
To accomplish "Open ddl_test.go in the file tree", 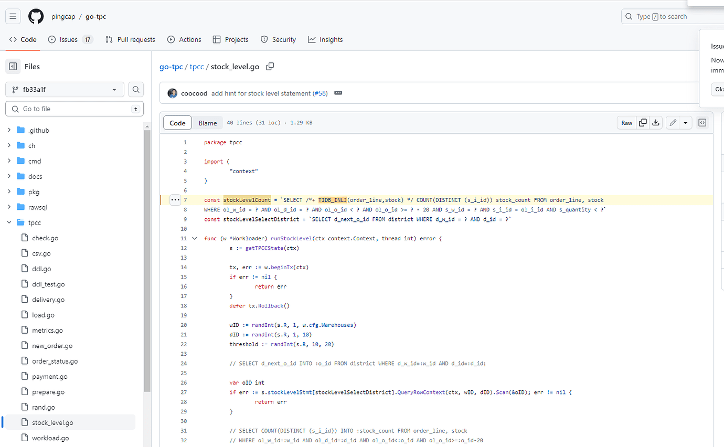I will pos(48,284).
